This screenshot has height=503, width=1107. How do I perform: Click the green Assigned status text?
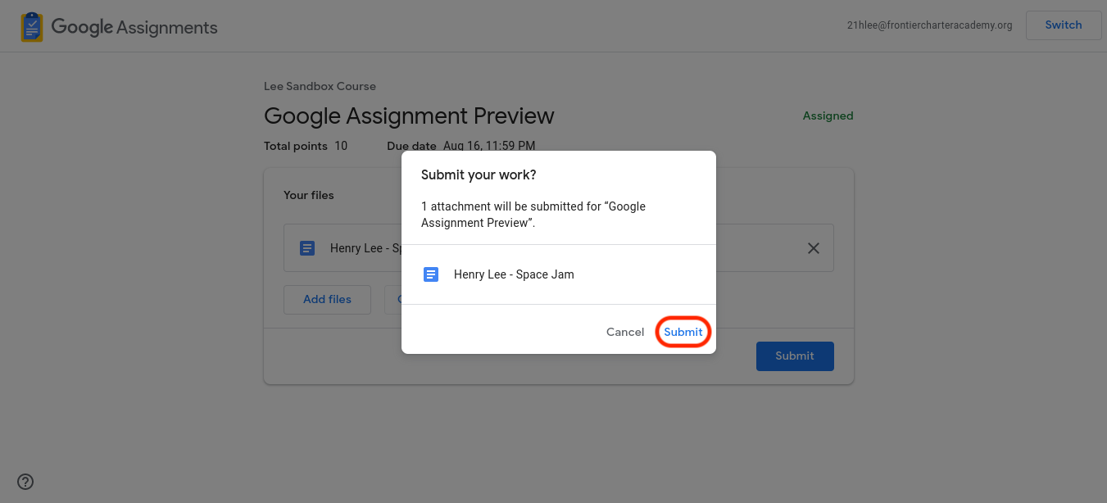(828, 116)
